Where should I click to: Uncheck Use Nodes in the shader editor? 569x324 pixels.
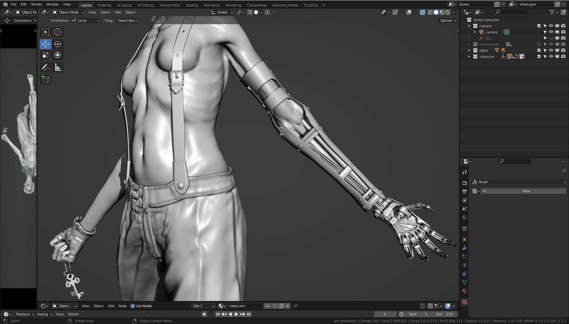(132, 306)
